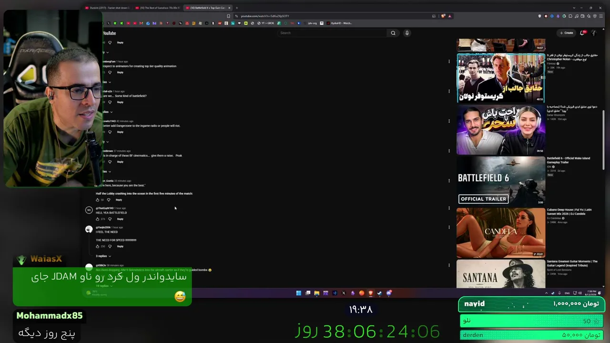Dislike the 'Some kind of battlefield?' comment
Viewport: 610px width, 343px height.
[x=110, y=102]
